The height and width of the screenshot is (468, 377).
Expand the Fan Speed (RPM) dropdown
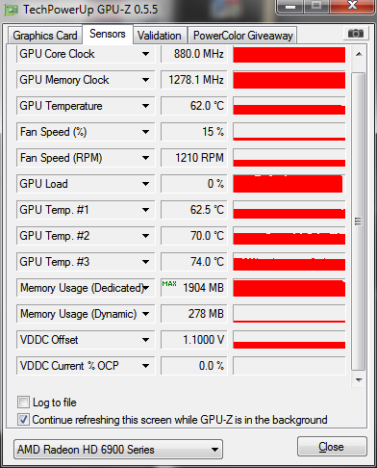click(x=145, y=158)
